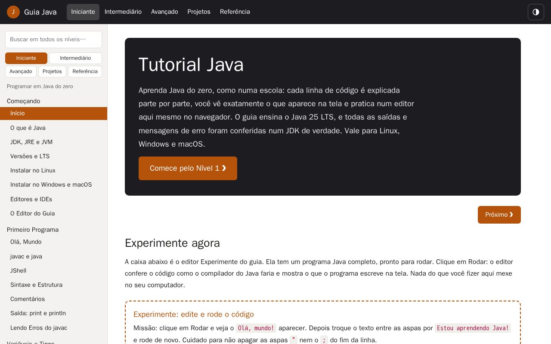Image resolution: width=551 pixels, height=344 pixels.
Task: Select the JShell lesson in sidebar
Action: pos(53,270)
